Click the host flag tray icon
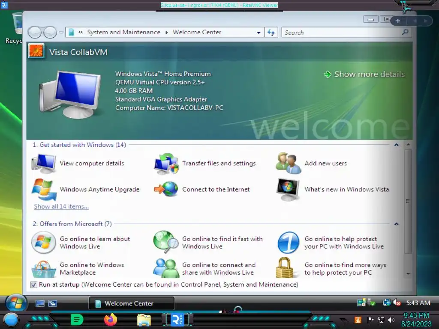This screenshot has width=439, height=329. [x=370, y=320]
